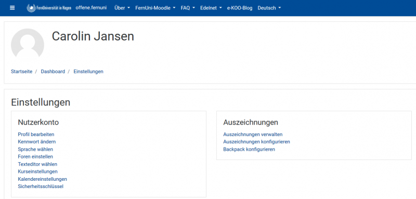Open Sprache wählen settings
Viewport: 416px width, 199px height.
point(35,150)
